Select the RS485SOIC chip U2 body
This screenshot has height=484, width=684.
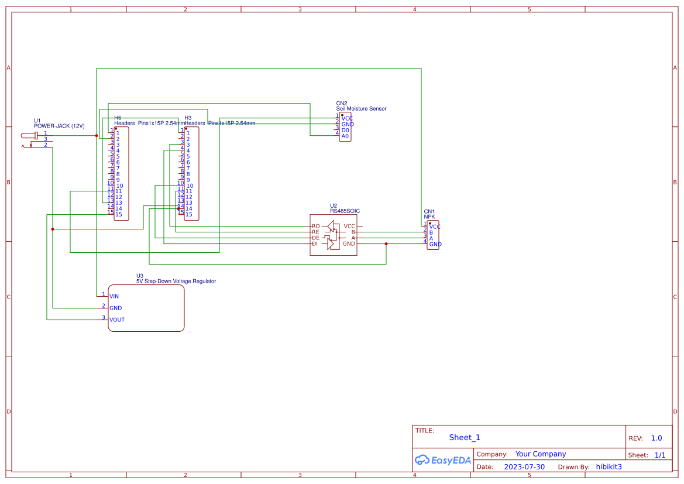(x=333, y=235)
